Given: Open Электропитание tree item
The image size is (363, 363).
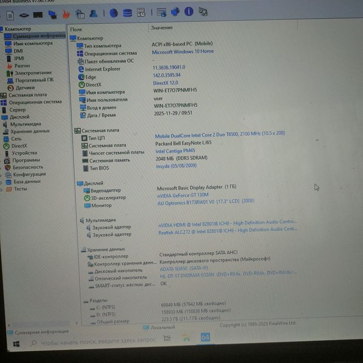Looking at the screenshot, I should click(x=33, y=73).
